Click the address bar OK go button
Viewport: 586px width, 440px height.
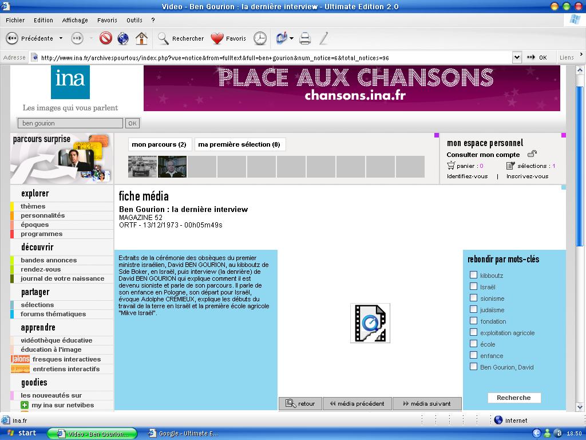537,58
